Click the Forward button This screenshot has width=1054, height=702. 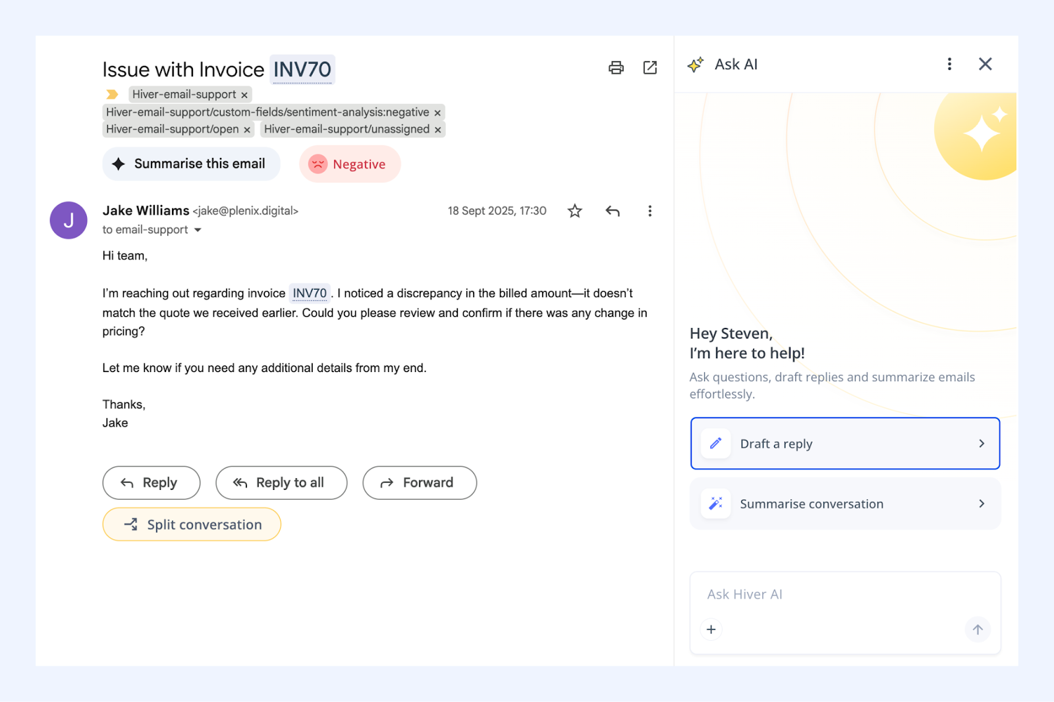(420, 483)
